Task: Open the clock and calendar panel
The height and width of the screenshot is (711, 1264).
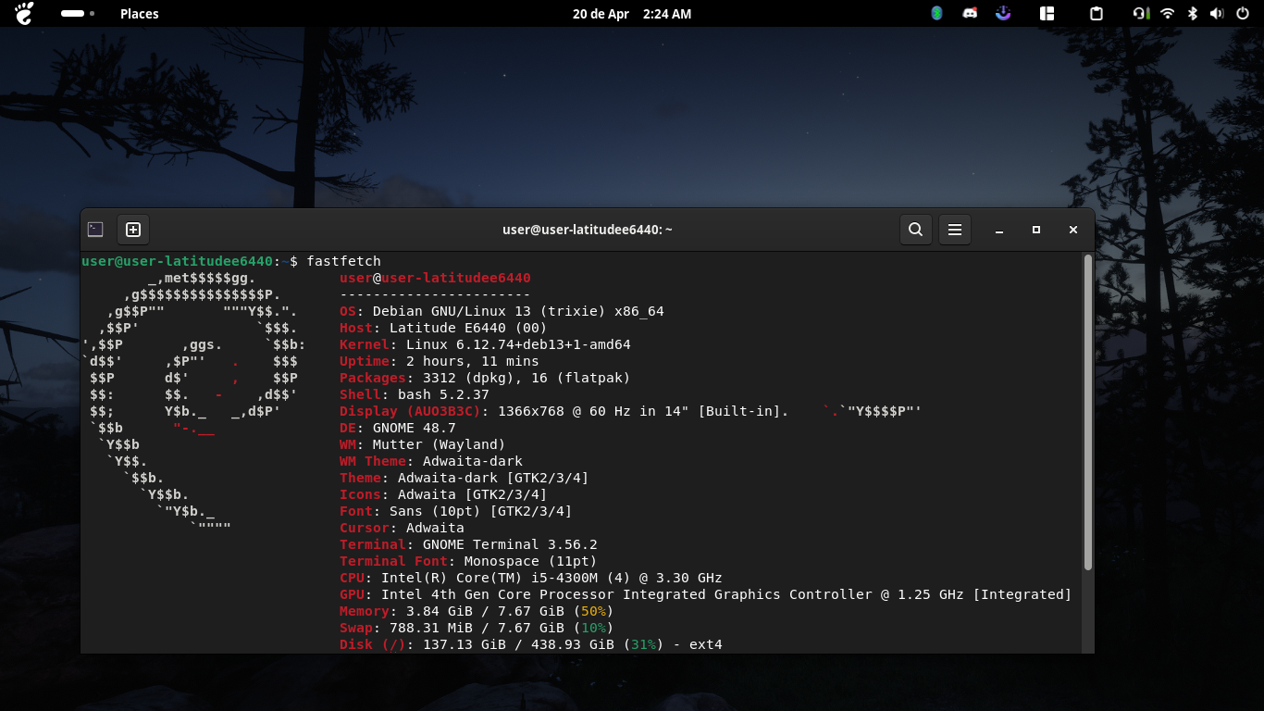Action: click(x=632, y=14)
